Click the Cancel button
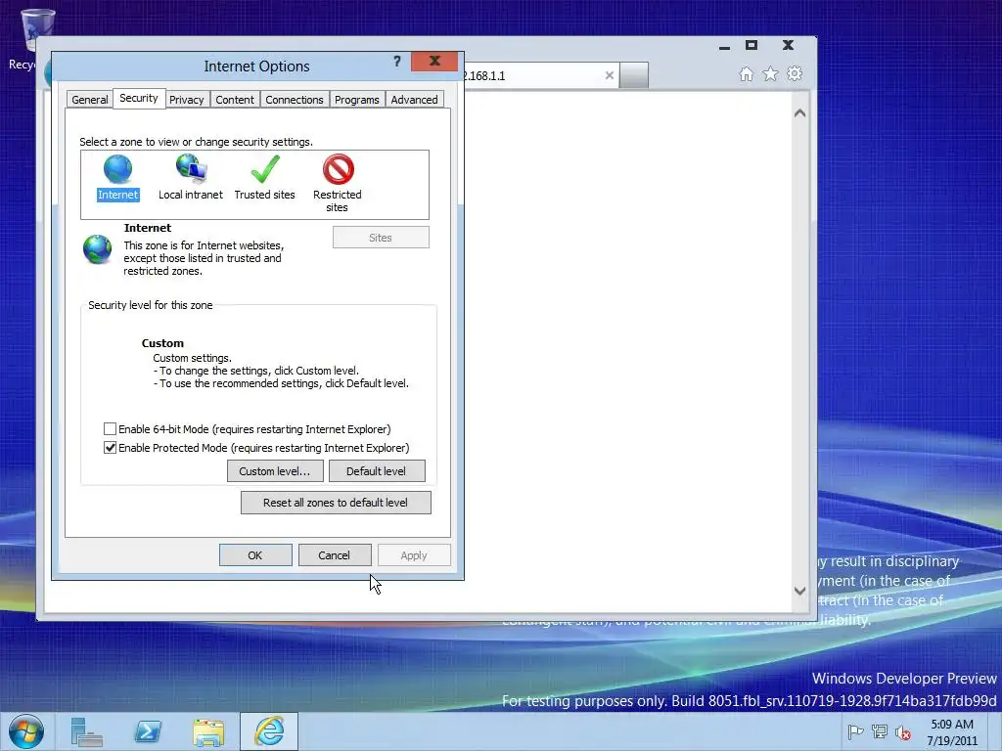The width and height of the screenshot is (1002, 751). [x=335, y=555]
